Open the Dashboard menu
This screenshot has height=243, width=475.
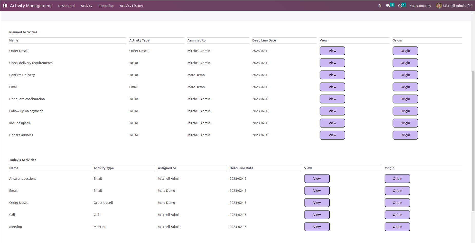tap(66, 6)
